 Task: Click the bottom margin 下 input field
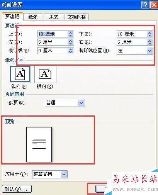[x=132, y=34]
